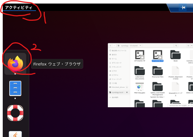
Task: Open ドキュメント (Documents) in sidebar
Action: (x=119, y=67)
